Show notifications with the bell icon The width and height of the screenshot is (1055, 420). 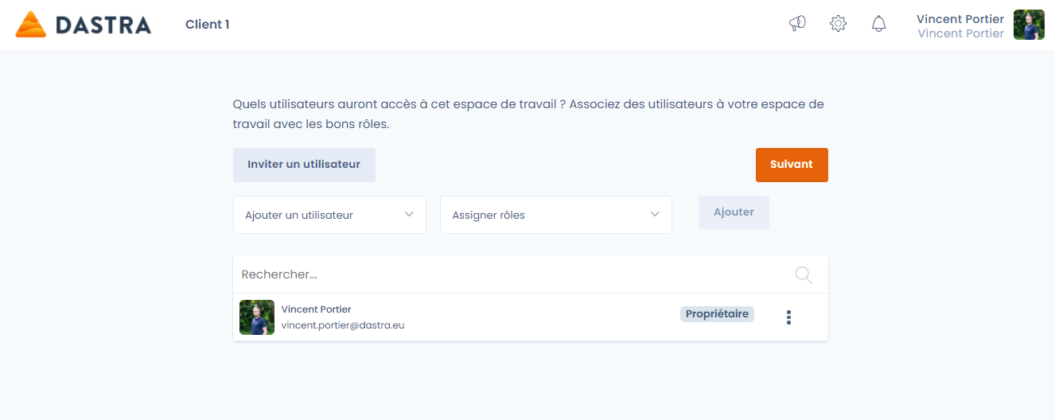click(x=878, y=24)
